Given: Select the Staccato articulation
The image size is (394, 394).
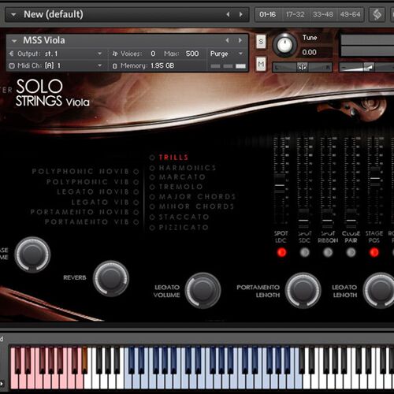Looking at the screenshot, I should tap(179, 217).
